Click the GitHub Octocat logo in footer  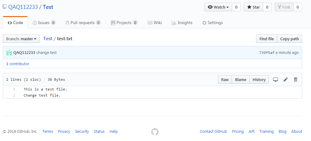pos(155,132)
